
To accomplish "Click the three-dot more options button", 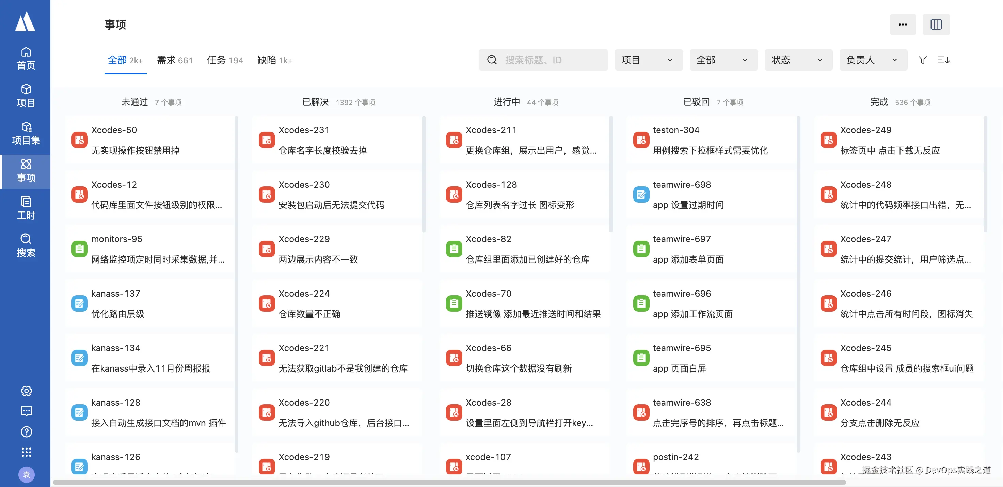I will [x=902, y=25].
